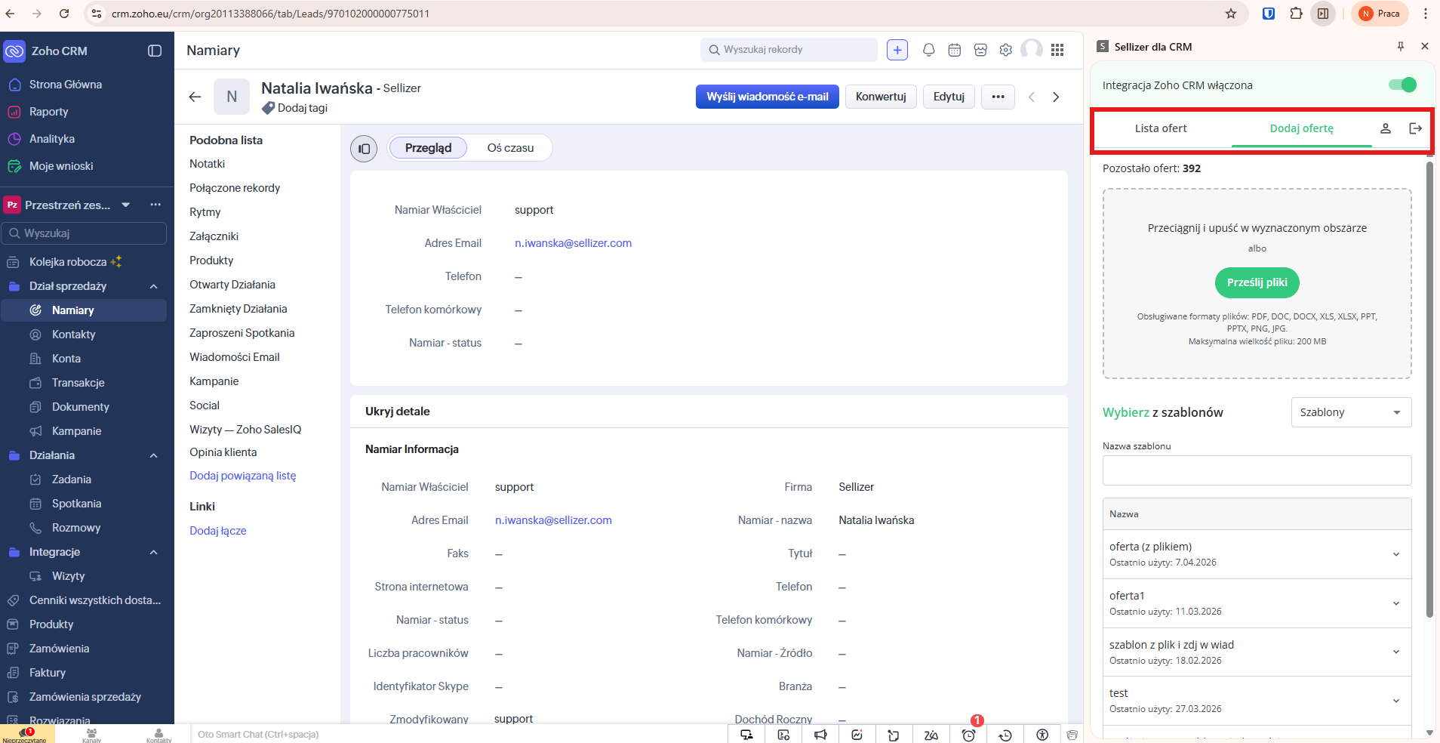This screenshot has height=743, width=1440.
Task: Collapse the Dział sprzedaży section
Action: (x=153, y=286)
